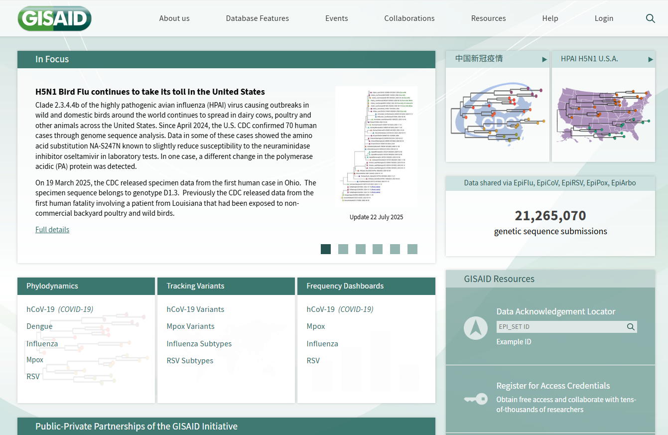Open hCoV-19 Variants under Tracking Variants
This screenshot has width=668, height=435.
coord(195,309)
